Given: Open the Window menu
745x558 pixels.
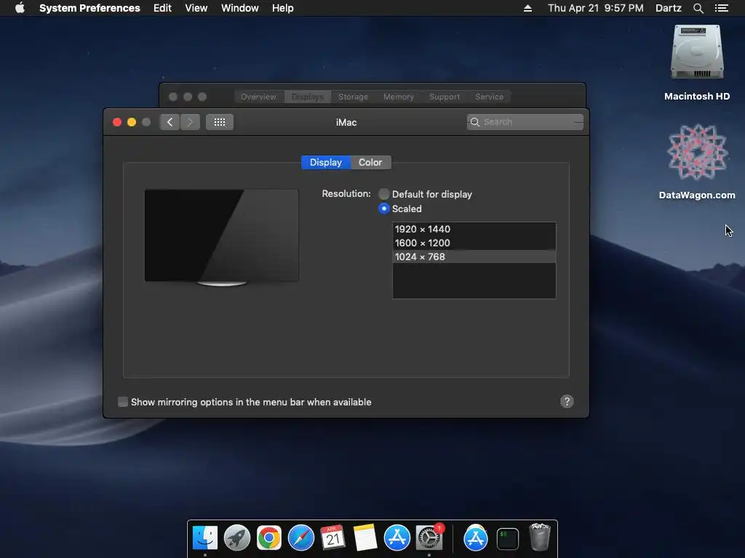Looking at the screenshot, I should tap(240, 8).
